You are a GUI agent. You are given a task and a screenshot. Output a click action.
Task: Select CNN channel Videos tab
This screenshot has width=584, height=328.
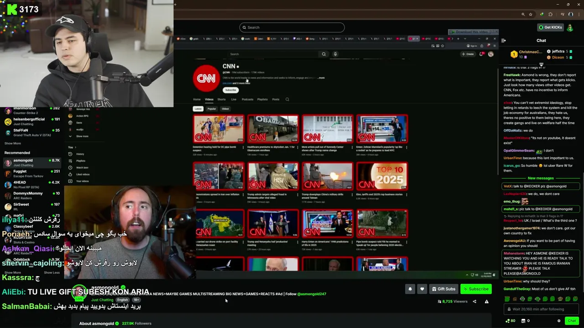tap(209, 99)
